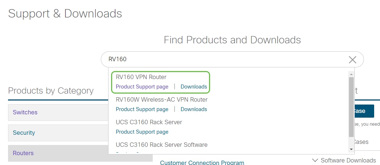The width and height of the screenshot is (380, 165).
Task: Select UCS C3160 Rack Server Software suggestion
Action: 161,145
